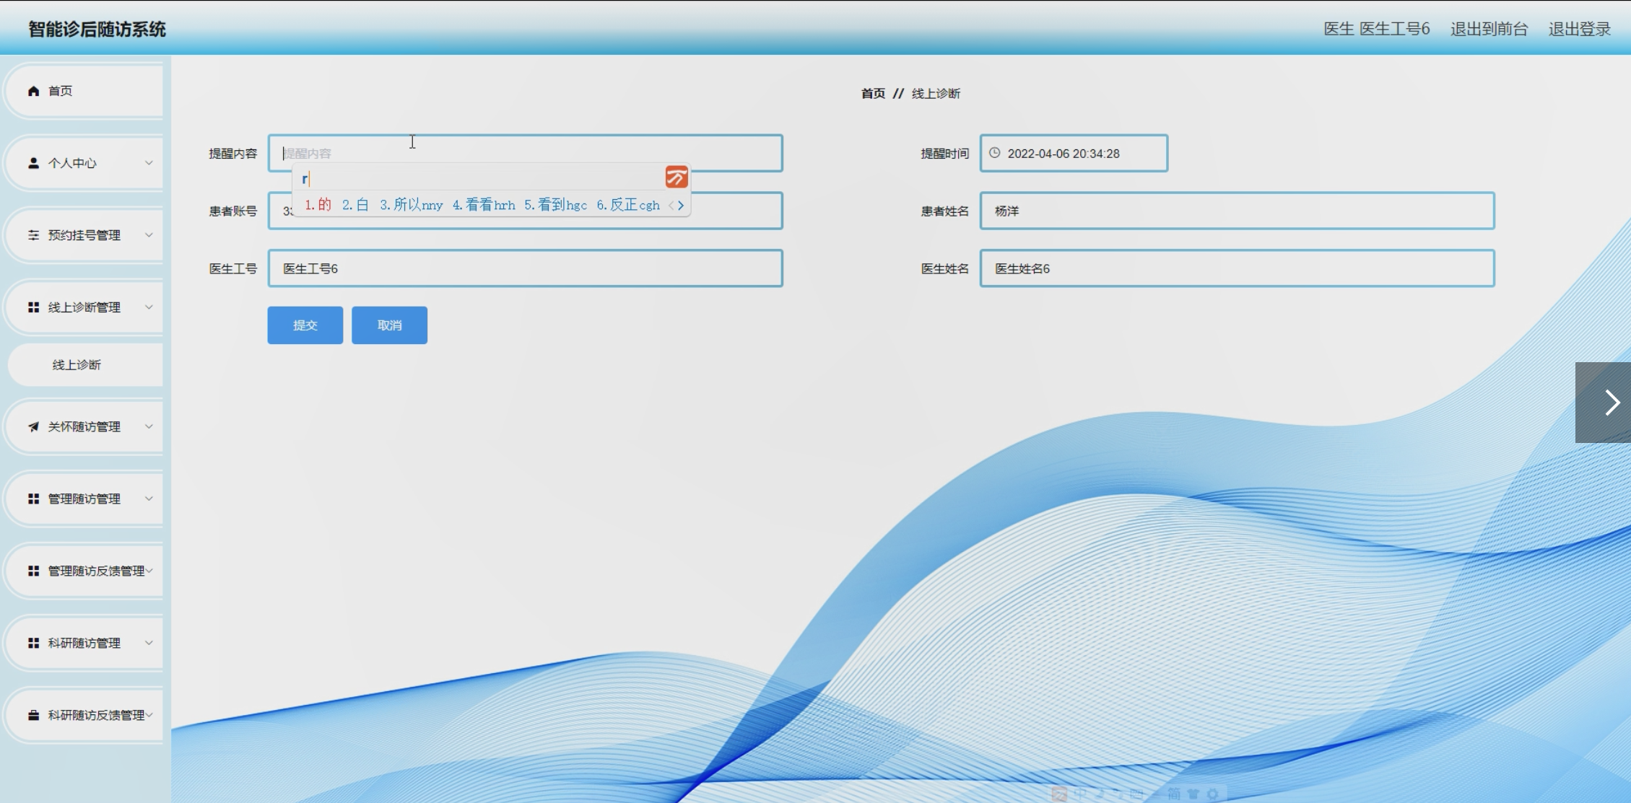Screen dimensions: 1631x803
Task: Show next page of IME candidates
Action: 681,206
